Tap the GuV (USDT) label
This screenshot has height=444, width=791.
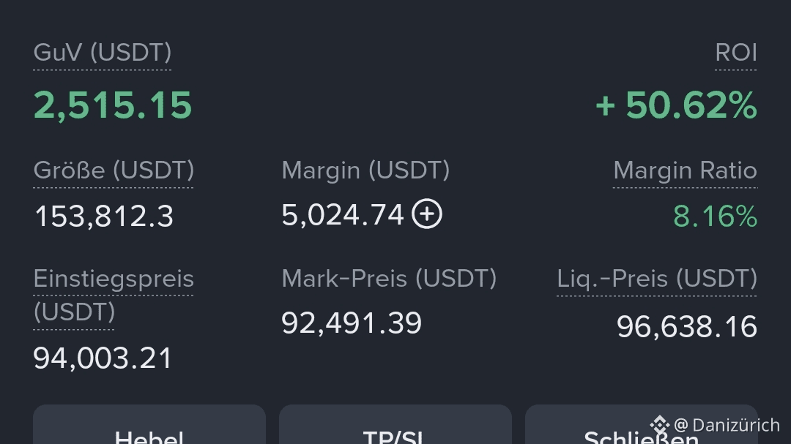pos(103,53)
